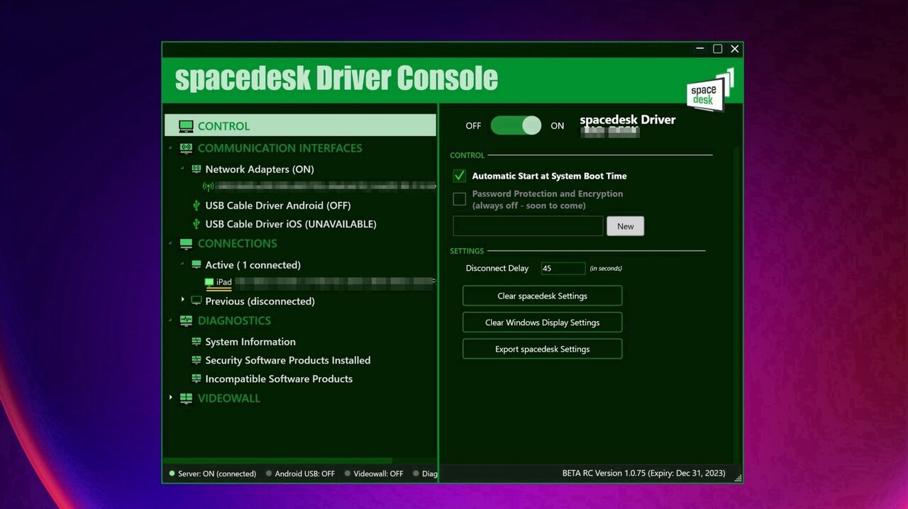Click Server: ON (connected) status text
The width and height of the screenshot is (908, 509).
(x=217, y=474)
